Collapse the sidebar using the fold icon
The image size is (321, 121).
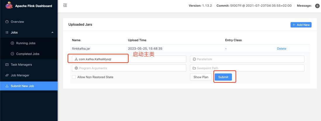[x=65, y=6]
